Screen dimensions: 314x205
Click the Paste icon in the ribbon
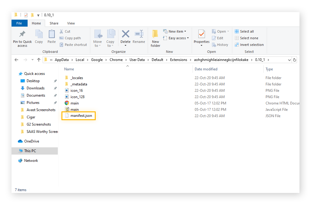point(51,37)
